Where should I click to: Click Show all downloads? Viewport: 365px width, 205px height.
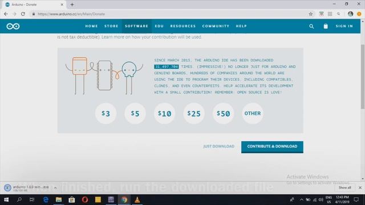[344, 187]
